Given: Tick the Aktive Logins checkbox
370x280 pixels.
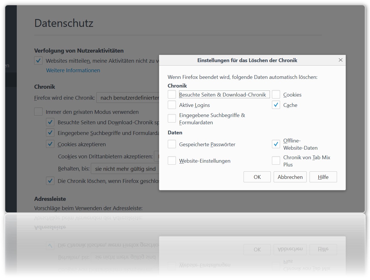Looking at the screenshot, I should pyautogui.click(x=172, y=105).
